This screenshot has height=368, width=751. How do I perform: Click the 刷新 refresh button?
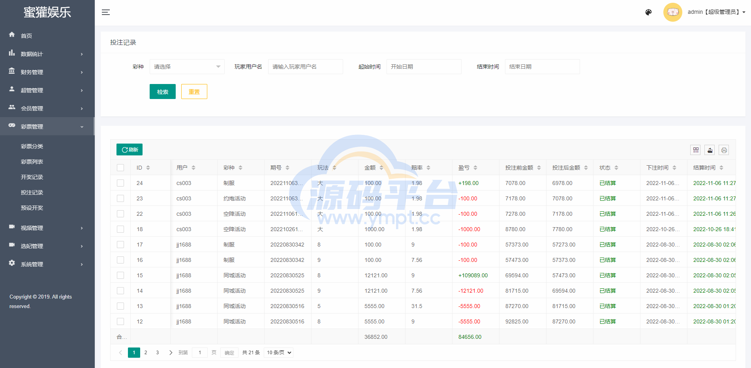point(130,149)
